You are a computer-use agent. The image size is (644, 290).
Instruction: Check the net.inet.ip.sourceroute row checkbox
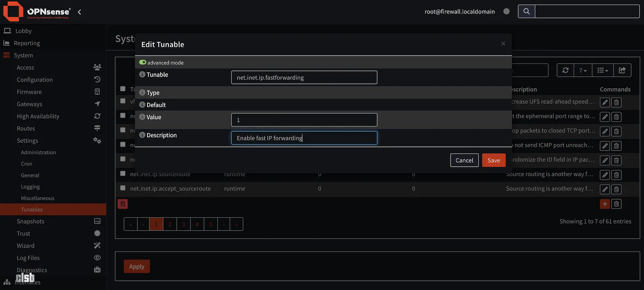(x=123, y=173)
